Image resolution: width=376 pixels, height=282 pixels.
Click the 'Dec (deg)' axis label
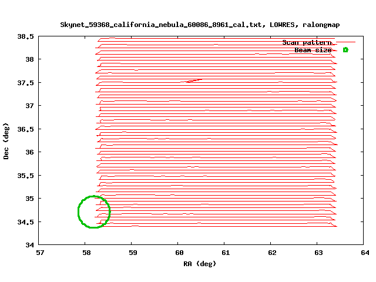click(x=6, y=141)
